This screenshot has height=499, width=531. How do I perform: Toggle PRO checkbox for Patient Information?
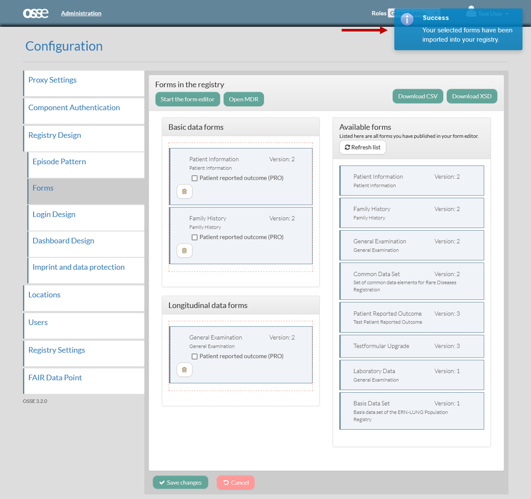click(x=194, y=178)
